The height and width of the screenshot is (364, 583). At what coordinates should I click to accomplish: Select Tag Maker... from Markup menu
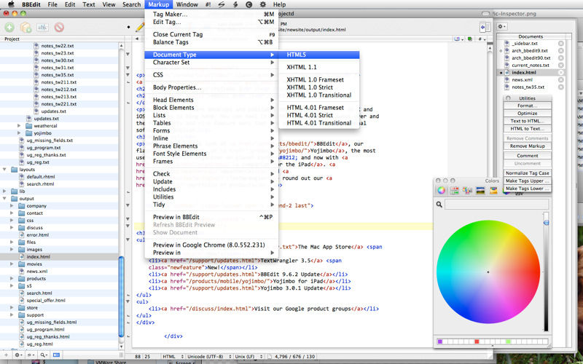pyautogui.click(x=211, y=14)
